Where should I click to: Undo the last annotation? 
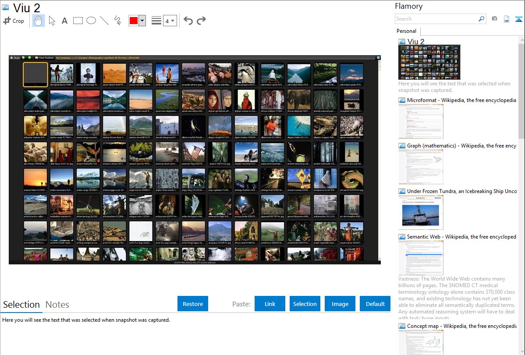pyautogui.click(x=188, y=21)
